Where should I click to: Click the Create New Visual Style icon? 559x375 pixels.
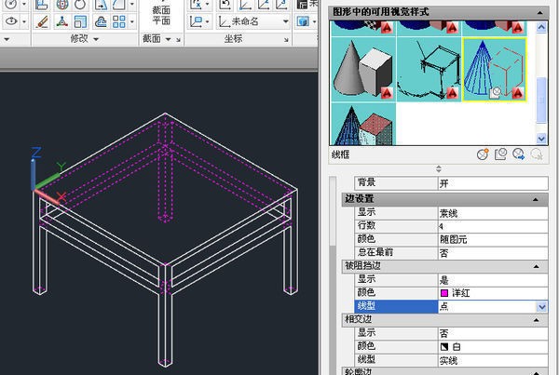[x=483, y=155]
